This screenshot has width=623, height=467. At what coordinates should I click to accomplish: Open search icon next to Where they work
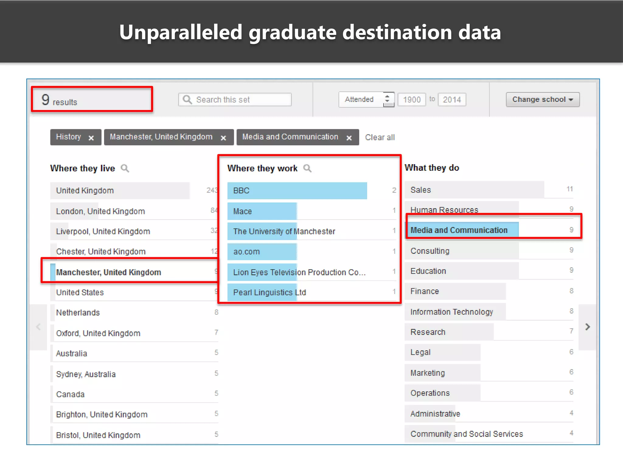point(308,168)
